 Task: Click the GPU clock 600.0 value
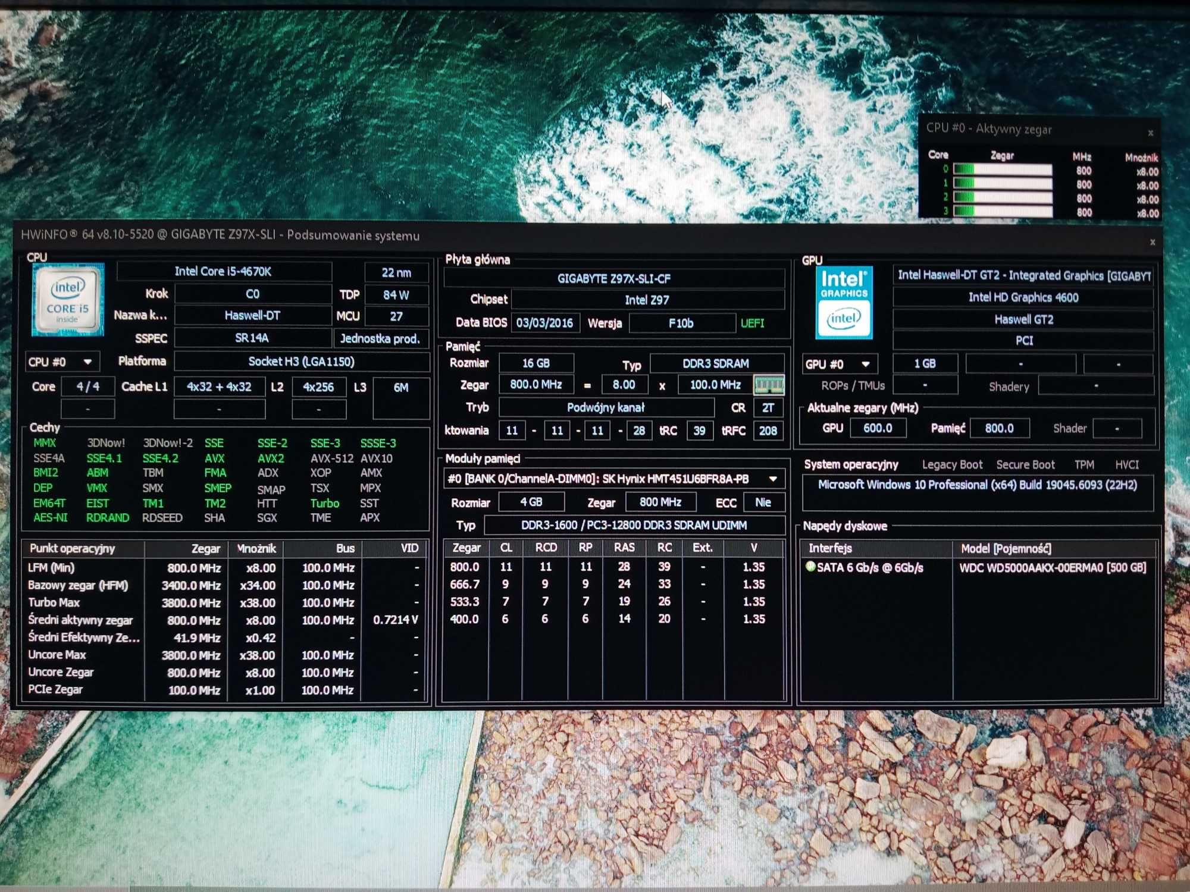tap(878, 428)
